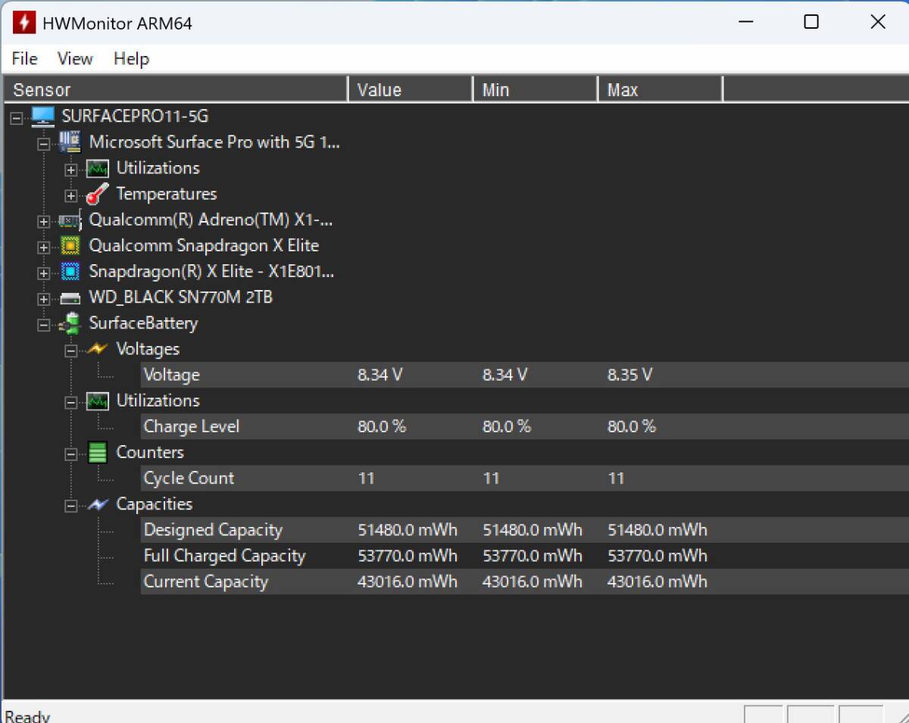This screenshot has height=723, width=909.
Task: Open the Help menu
Action: tap(131, 59)
